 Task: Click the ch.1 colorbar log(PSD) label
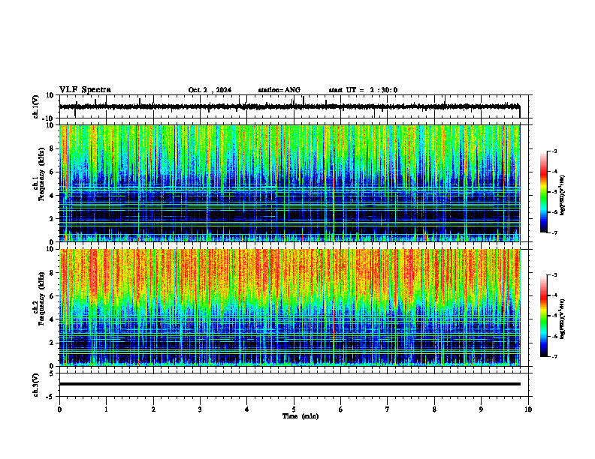click(563, 195)
